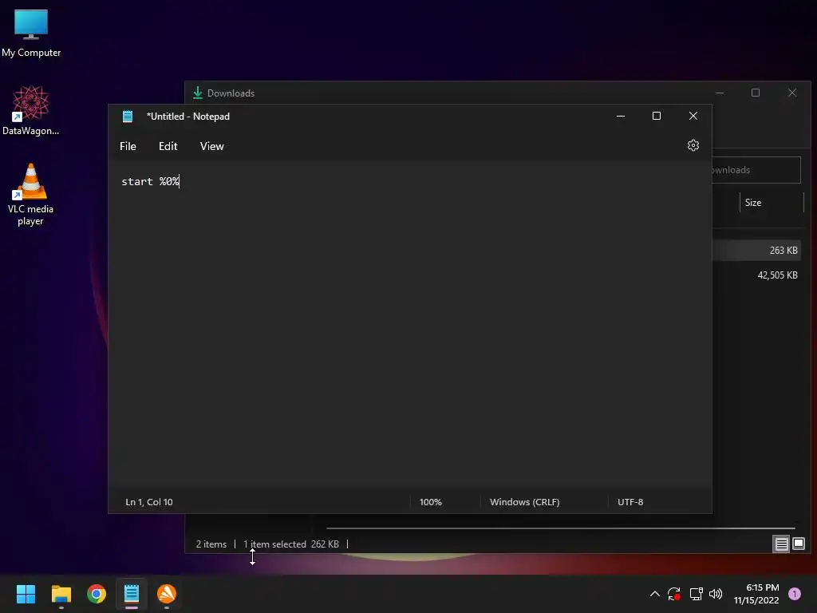This screenshot has width=817, height=613.
Task: Click the sync update tray icon
Action: (x=674, y=594)
